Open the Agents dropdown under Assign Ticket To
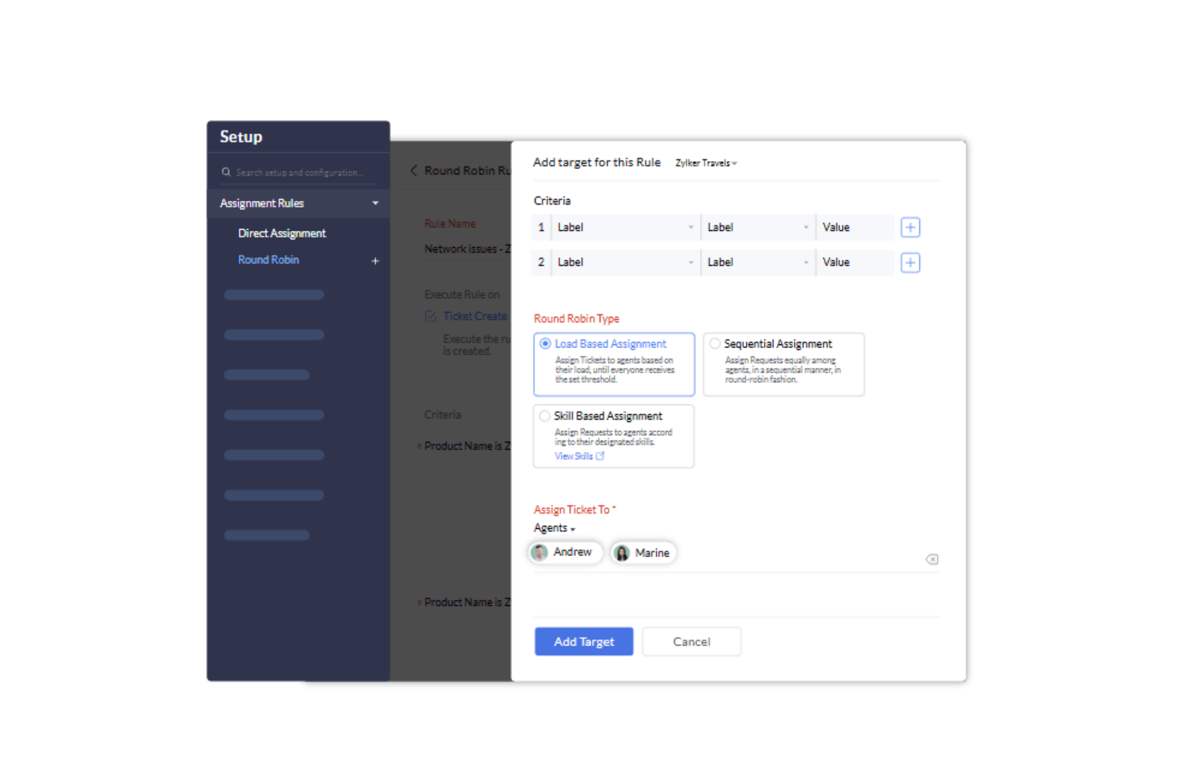The image size is (1204, 762). [x=554, y=528]
